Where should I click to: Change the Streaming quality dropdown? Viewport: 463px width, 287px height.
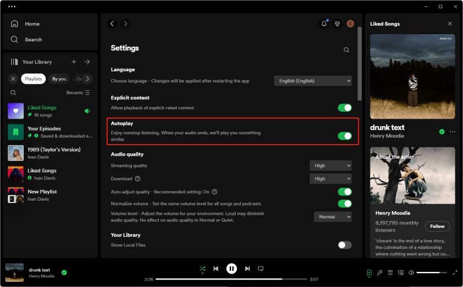coord(330,165)
